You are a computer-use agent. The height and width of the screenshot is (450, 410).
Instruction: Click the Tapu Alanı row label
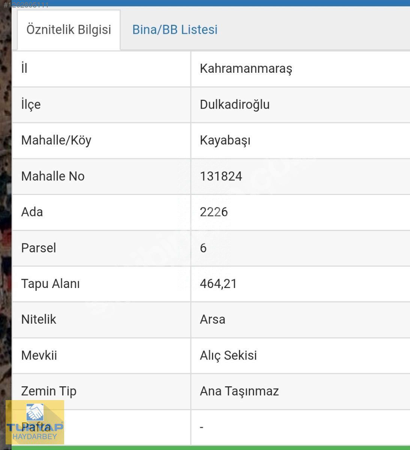click(x=51, y=284)
